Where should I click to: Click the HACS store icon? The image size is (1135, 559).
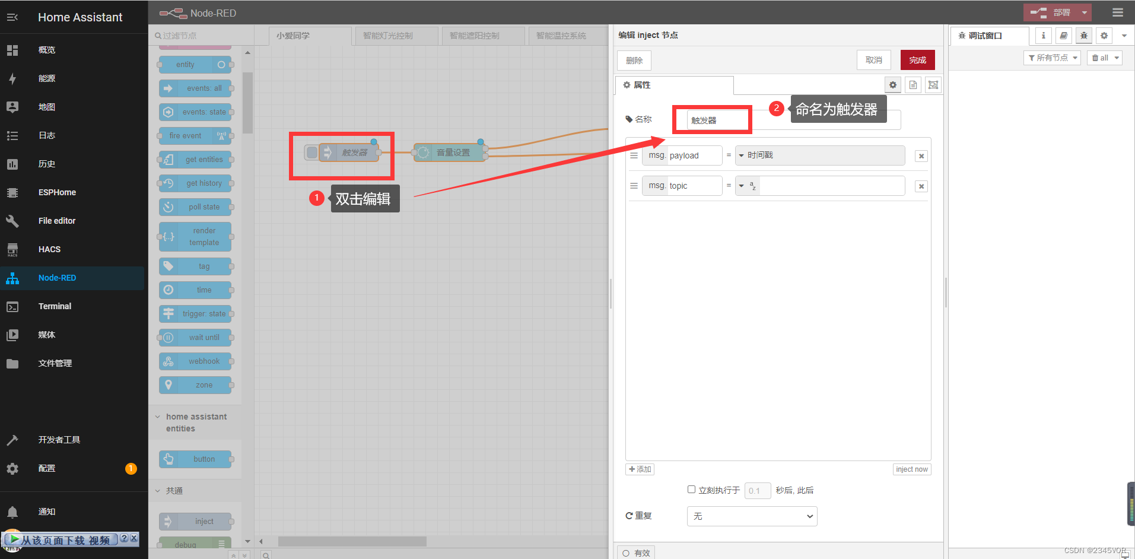[12, 249]
